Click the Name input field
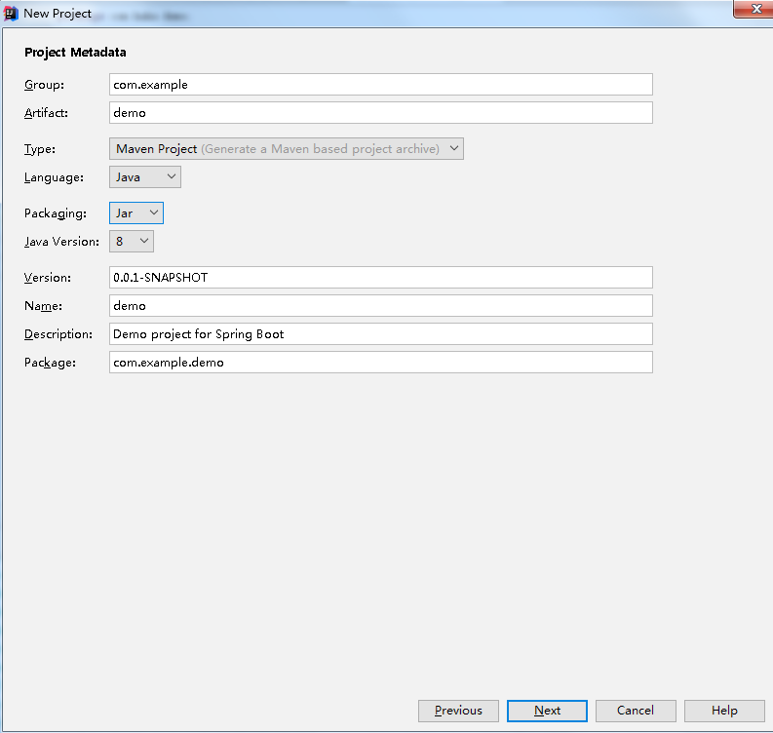This screenshot has height=733, width=773. click(380, 306)
